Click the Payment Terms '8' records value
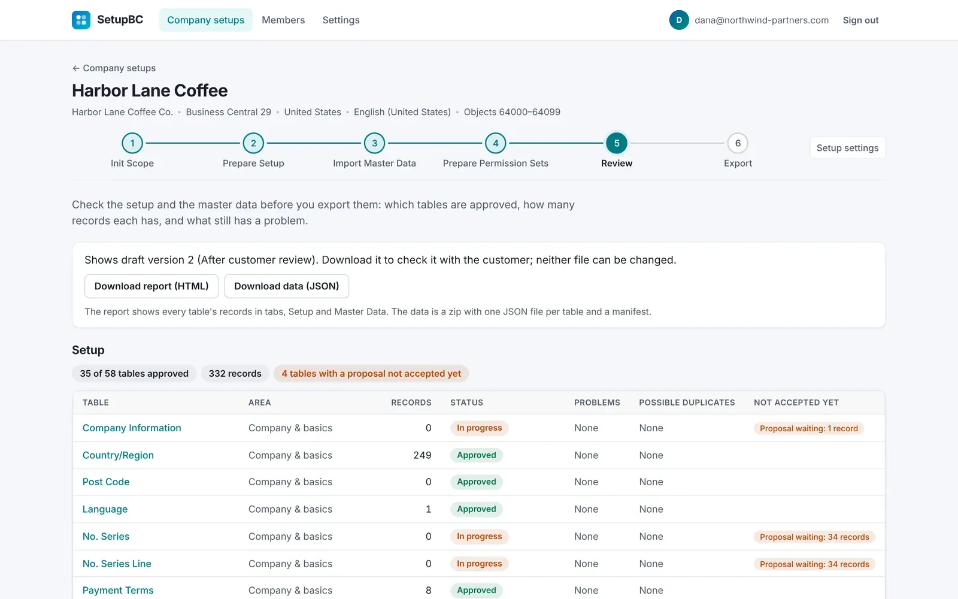 tap(428, 590)
